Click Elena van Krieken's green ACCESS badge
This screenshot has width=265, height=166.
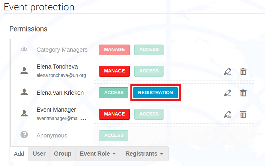(x=114, y=93)
